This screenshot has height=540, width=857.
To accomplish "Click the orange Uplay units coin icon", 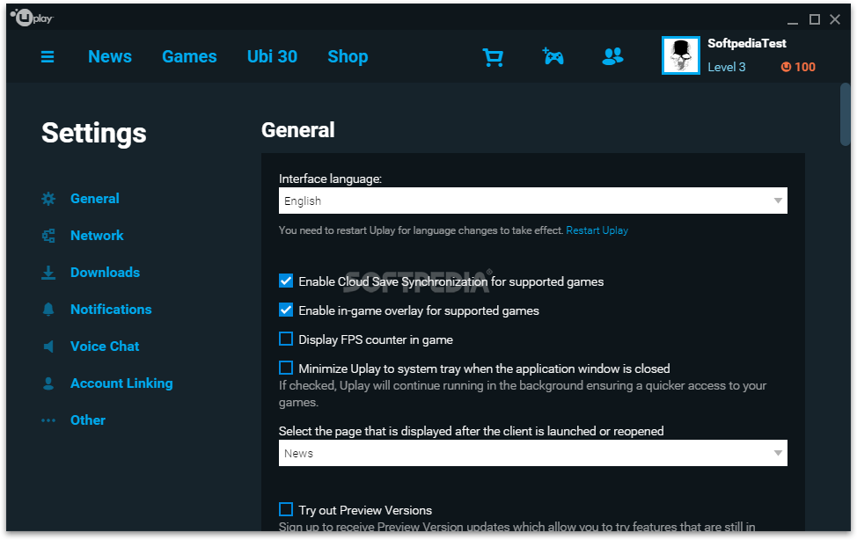I will pyautogui.click(x=786, y=67).
